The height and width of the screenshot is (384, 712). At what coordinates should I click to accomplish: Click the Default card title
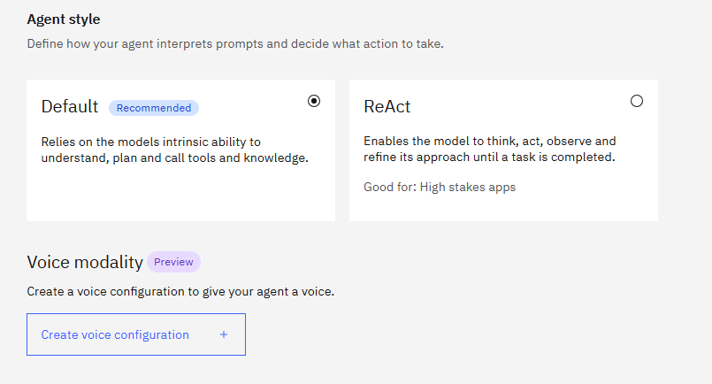[70, 107]
